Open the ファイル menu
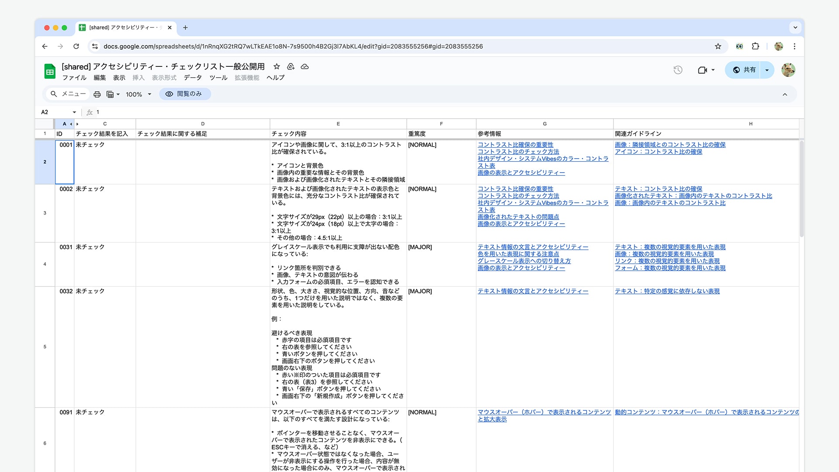 click(x=74, y=78)
